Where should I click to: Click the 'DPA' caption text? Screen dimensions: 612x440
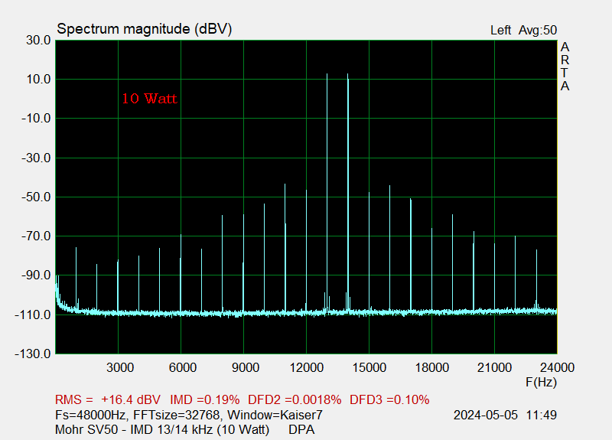click(x=301, y=429)
